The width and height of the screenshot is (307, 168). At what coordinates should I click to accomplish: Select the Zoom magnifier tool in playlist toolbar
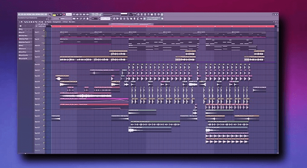tap(40, 22)
